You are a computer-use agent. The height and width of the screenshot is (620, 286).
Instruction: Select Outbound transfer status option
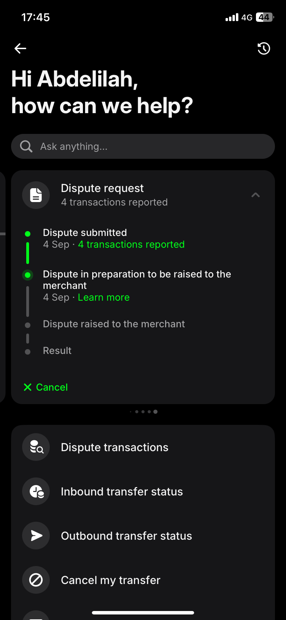(126, 536)
